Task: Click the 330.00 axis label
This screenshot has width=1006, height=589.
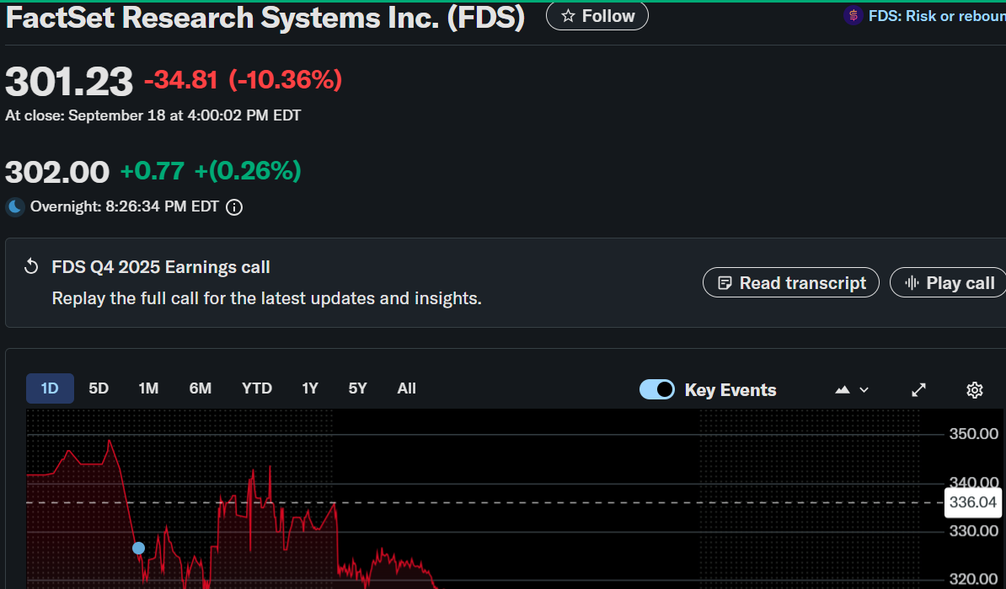Action: tap(973, 531)
